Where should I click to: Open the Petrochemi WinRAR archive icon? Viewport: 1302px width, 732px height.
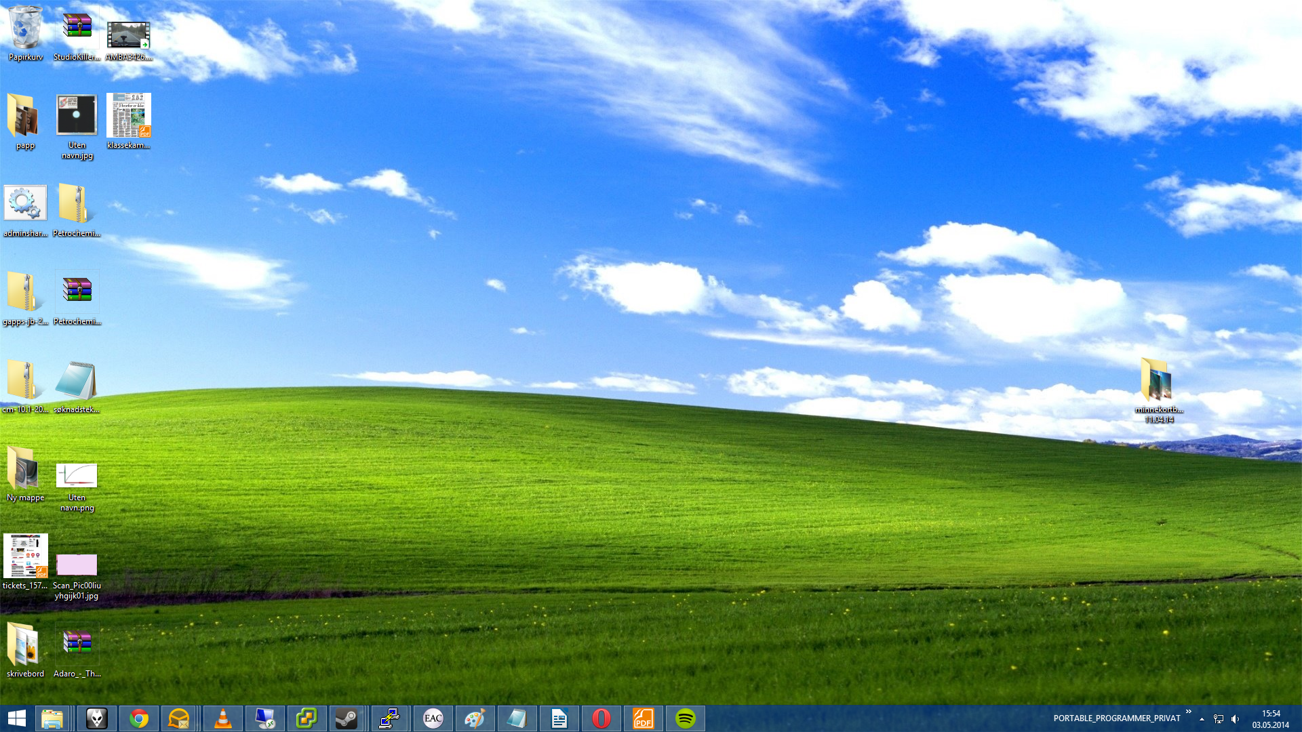pos(77,298)
